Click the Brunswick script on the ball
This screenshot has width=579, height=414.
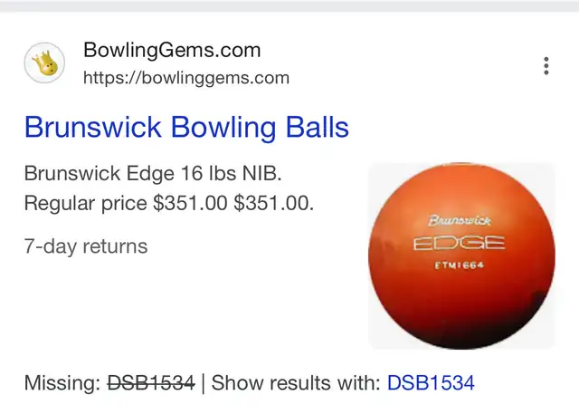460,221
